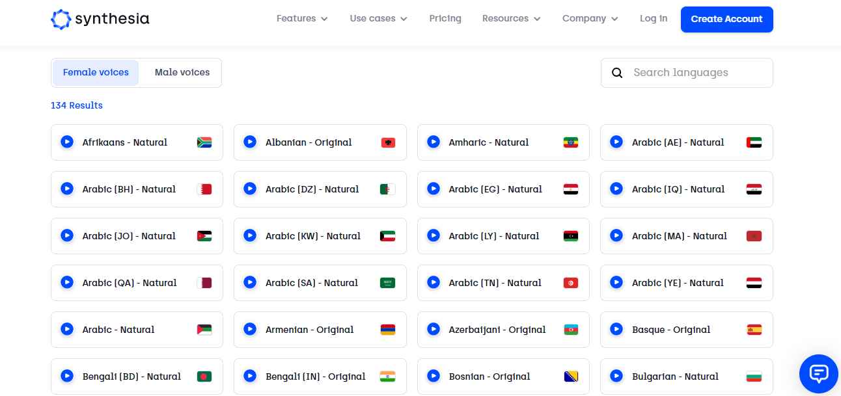Open the Use cases dropdown
The height and width of the screenshot is (396, 841).
click(378, 19)
